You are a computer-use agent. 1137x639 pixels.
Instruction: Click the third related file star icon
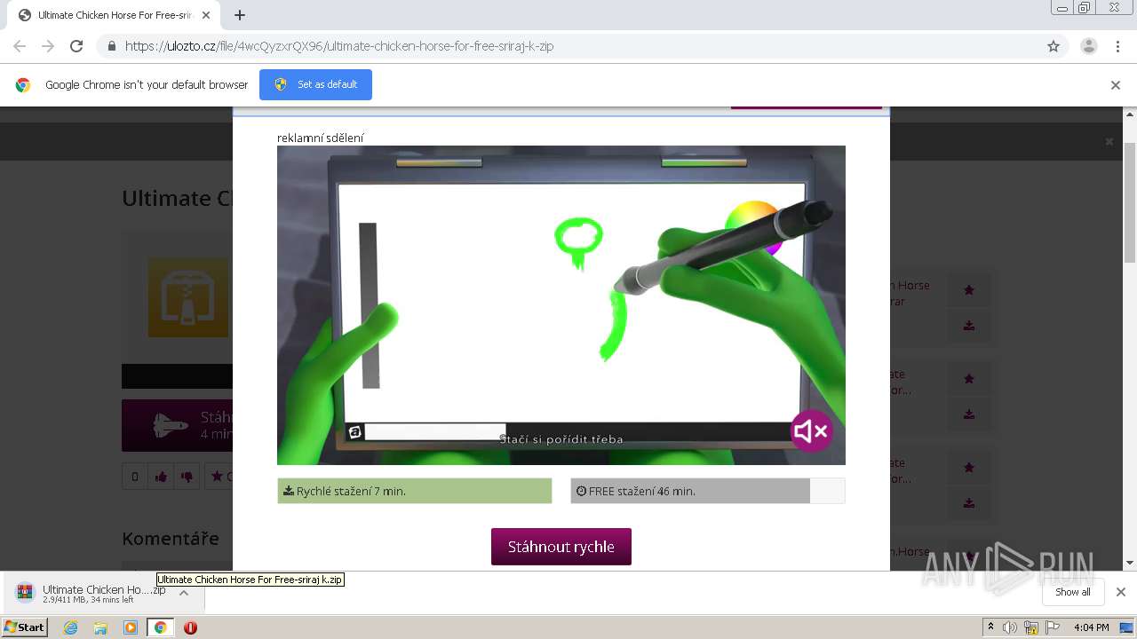(969, 468)
